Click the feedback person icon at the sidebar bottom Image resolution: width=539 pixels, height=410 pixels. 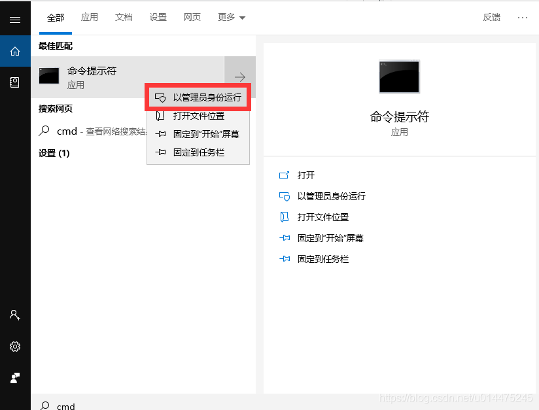click(15, 378)
